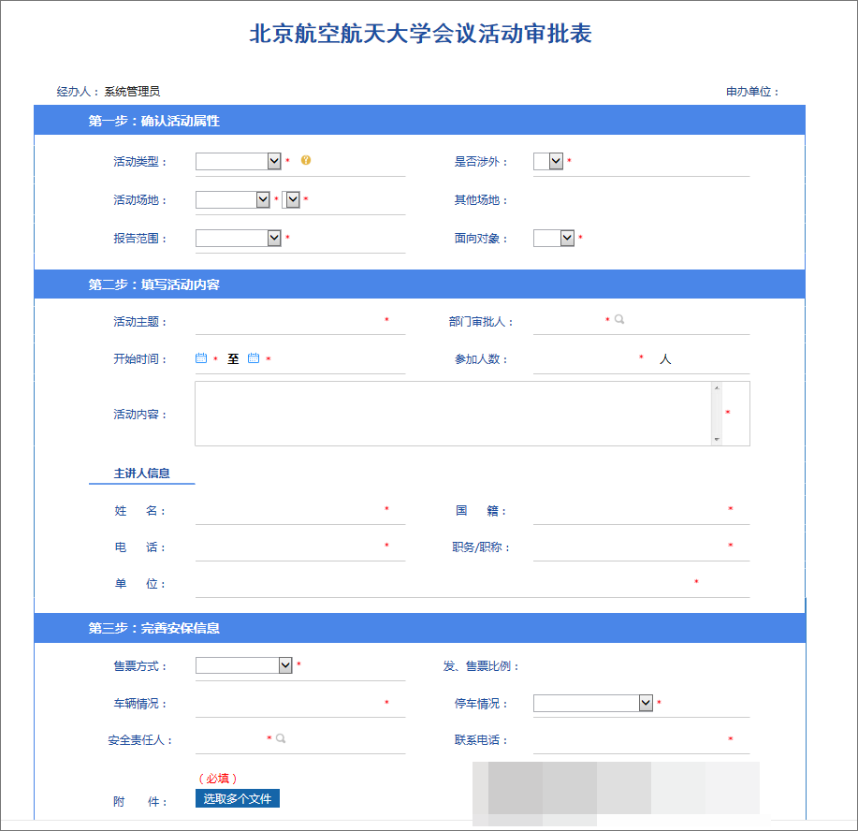Click the 北京航空航天大学会议活动审批表 title
This screenshot has height=831, width=858.
click(x=420, y=34)
